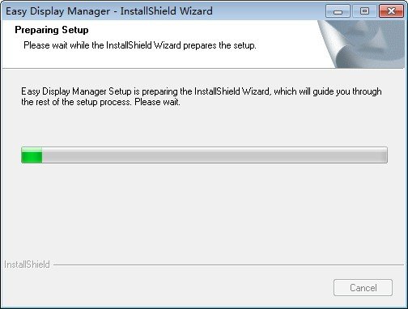Click the 'which will guide you through' text
The image size is (408, 309).
click(x=328, y=91)
